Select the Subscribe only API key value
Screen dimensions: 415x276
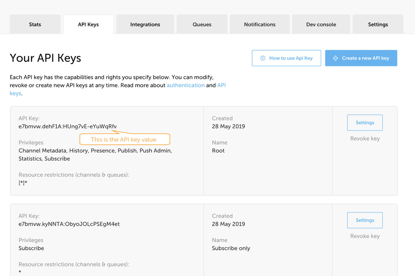click(69, 224)
